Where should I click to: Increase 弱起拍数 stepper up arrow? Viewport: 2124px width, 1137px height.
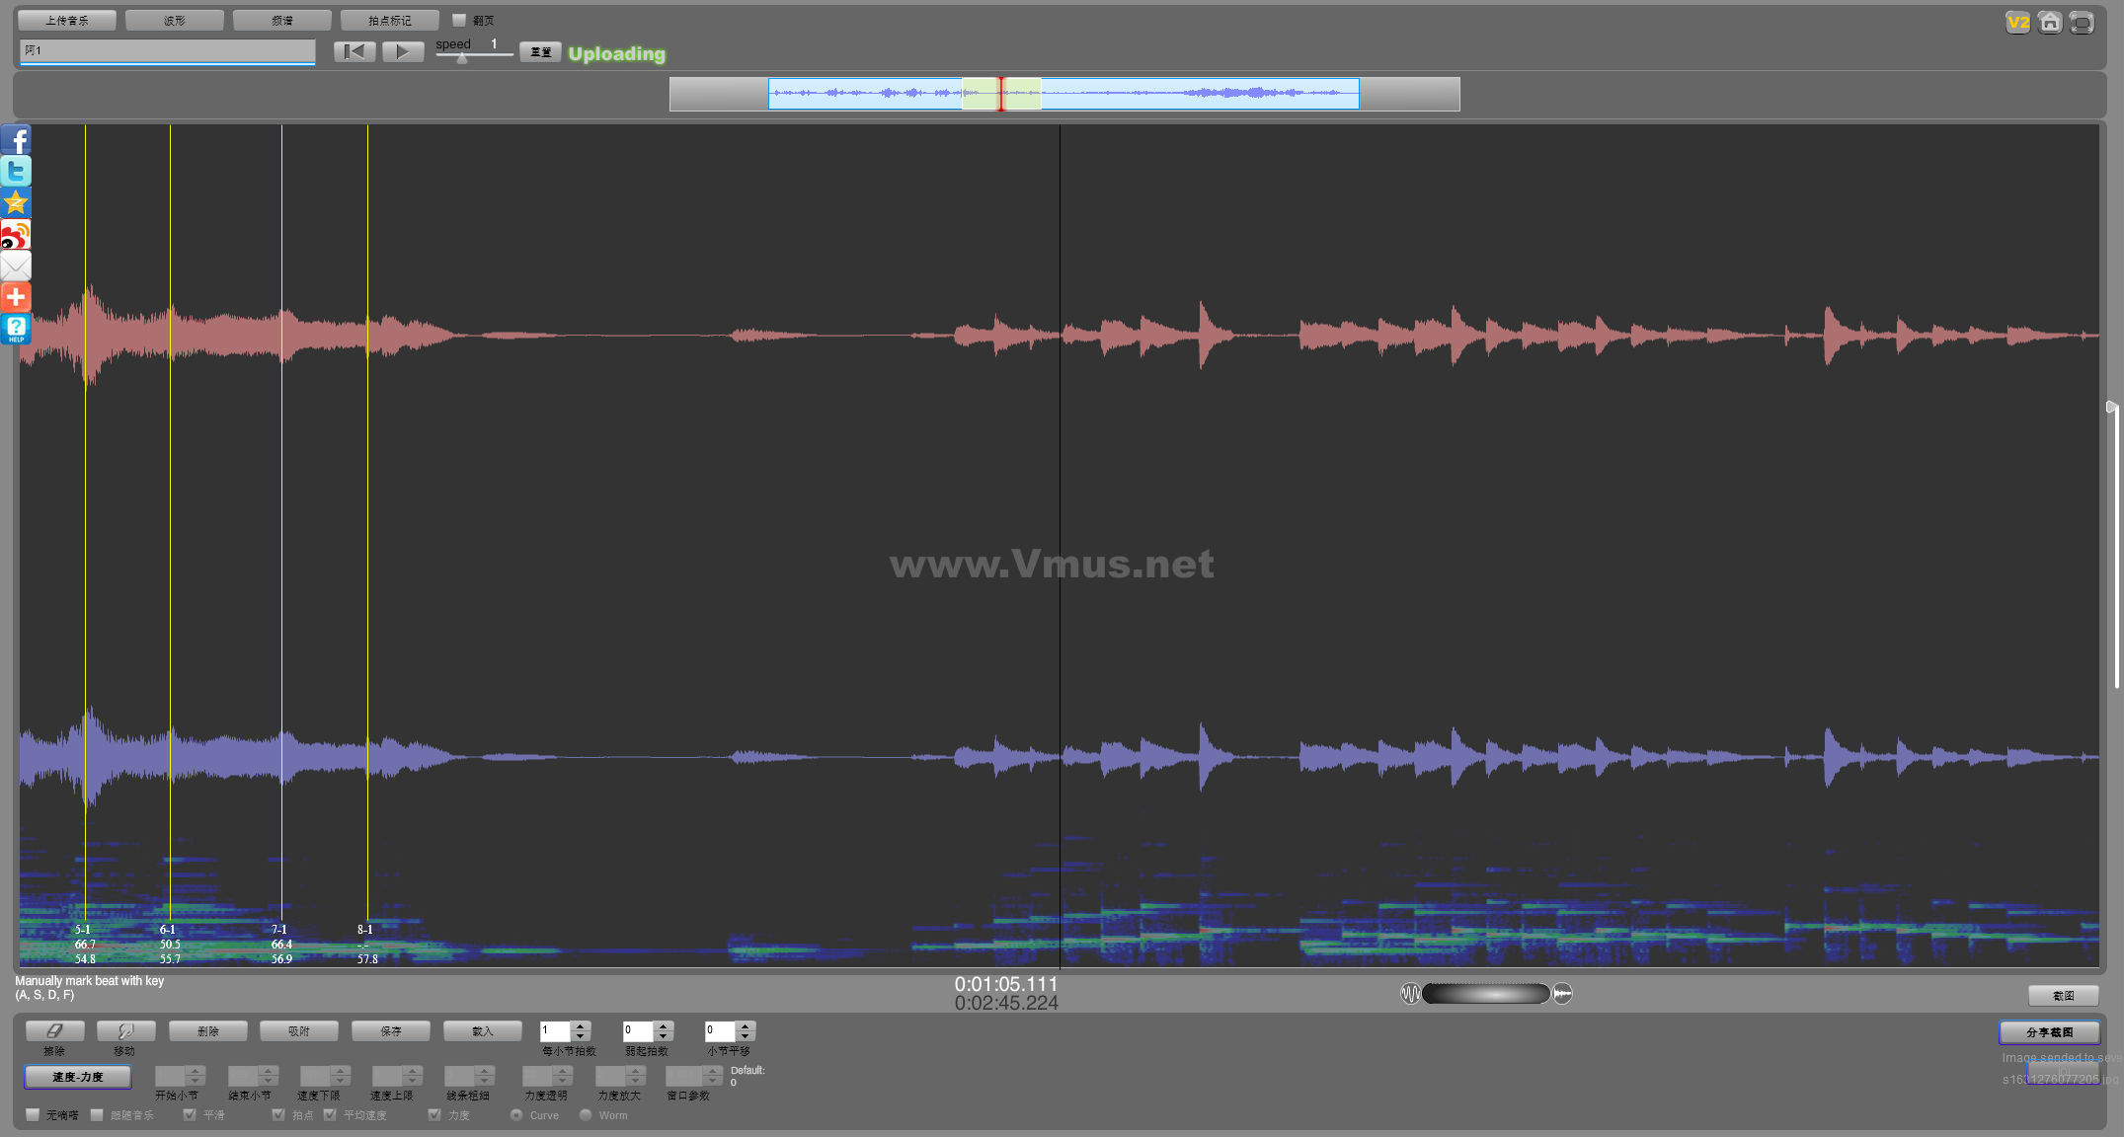point(664,1025)
